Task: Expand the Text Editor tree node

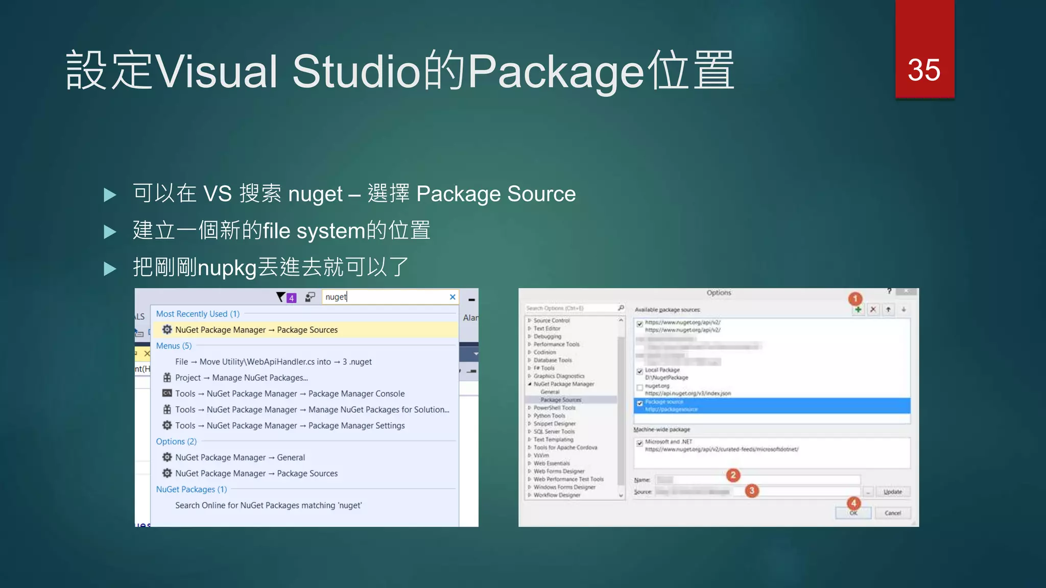Action: point(530,329)
